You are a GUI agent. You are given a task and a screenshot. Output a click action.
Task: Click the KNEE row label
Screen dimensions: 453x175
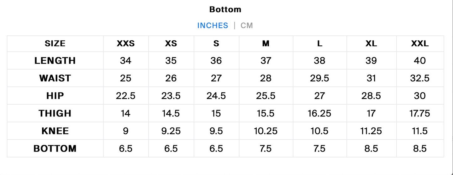(55, 131)
